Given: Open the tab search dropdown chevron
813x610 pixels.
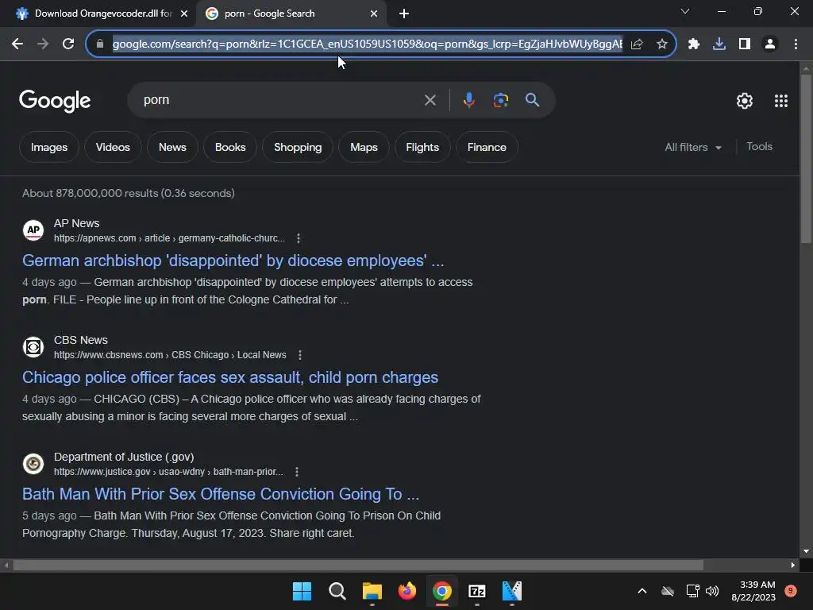Looking at the screenshot, I should coord(685,11).
